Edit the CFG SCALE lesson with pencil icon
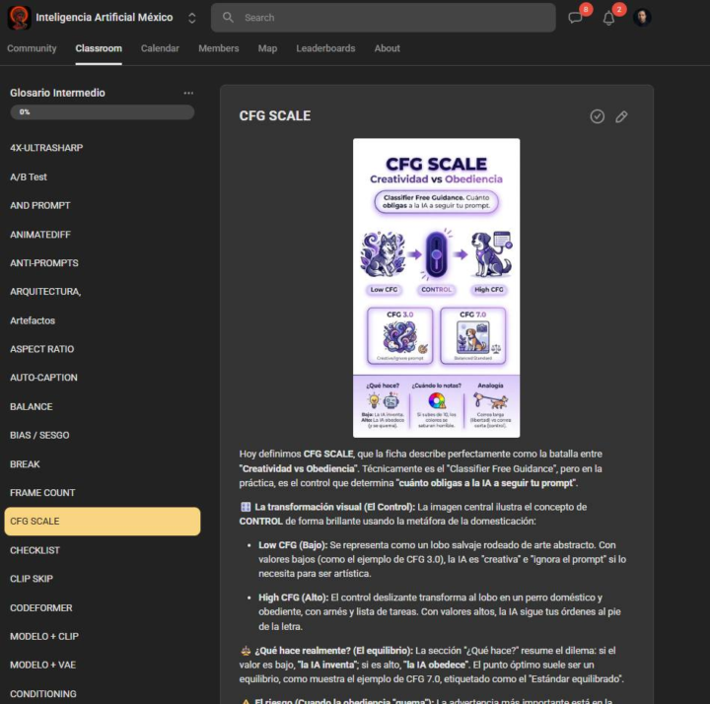 coord(621,116)
